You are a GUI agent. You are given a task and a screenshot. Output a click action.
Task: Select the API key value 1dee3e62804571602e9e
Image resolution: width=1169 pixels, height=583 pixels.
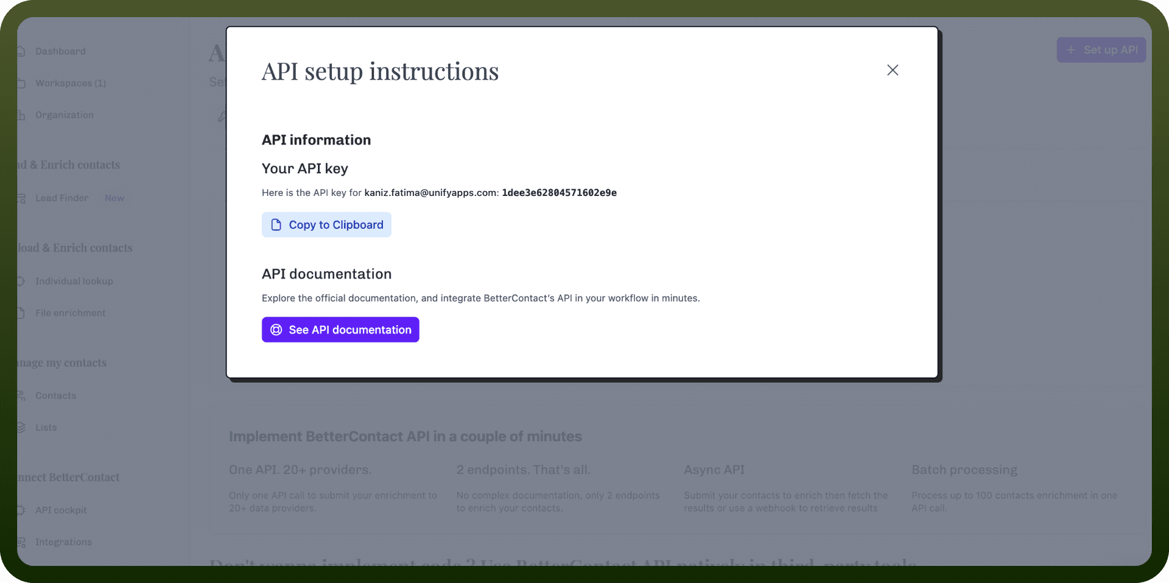coord(559,192)
